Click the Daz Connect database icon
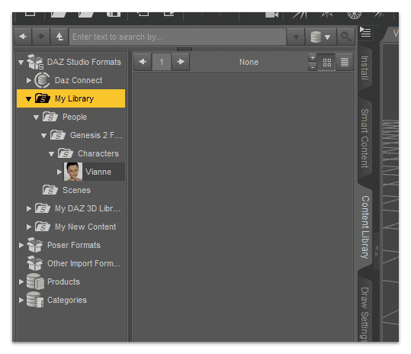Image resolution: width=411 pixels, height=354 pixels. [42, 80]
